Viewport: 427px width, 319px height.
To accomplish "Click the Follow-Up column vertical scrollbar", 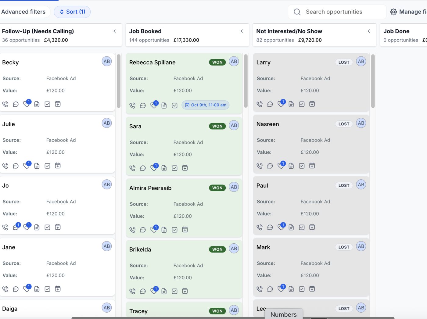I will click(x=119, y=81).
